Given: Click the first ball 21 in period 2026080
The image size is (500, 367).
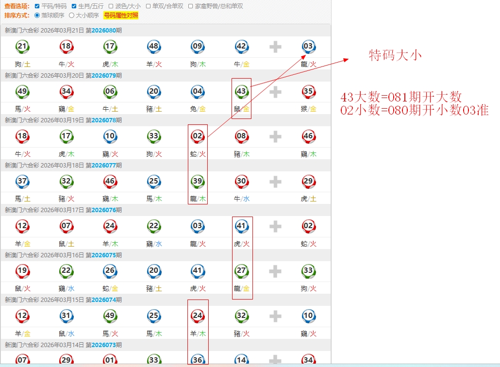Looking at the screenshot, I should coord(22,47).
